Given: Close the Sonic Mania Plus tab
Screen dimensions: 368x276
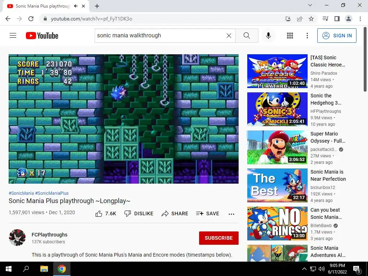Looking at the screenshot, I should click(x=83, y=6).
